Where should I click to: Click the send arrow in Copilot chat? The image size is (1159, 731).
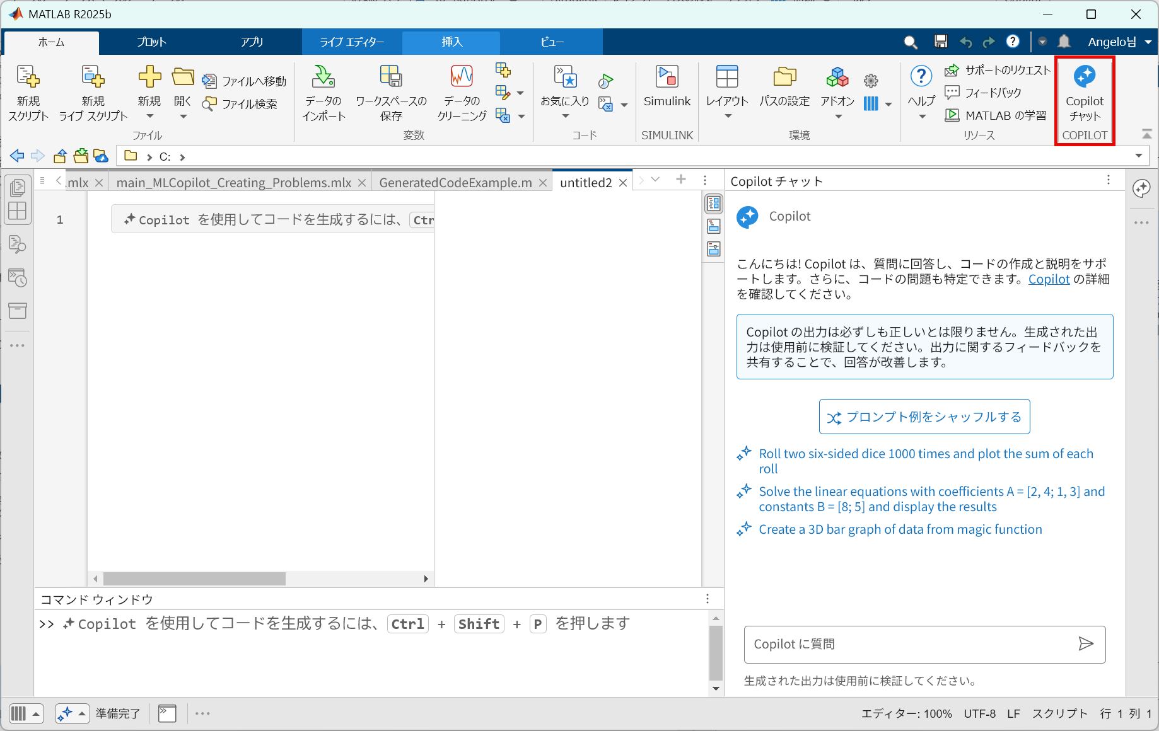point(1085,643)
